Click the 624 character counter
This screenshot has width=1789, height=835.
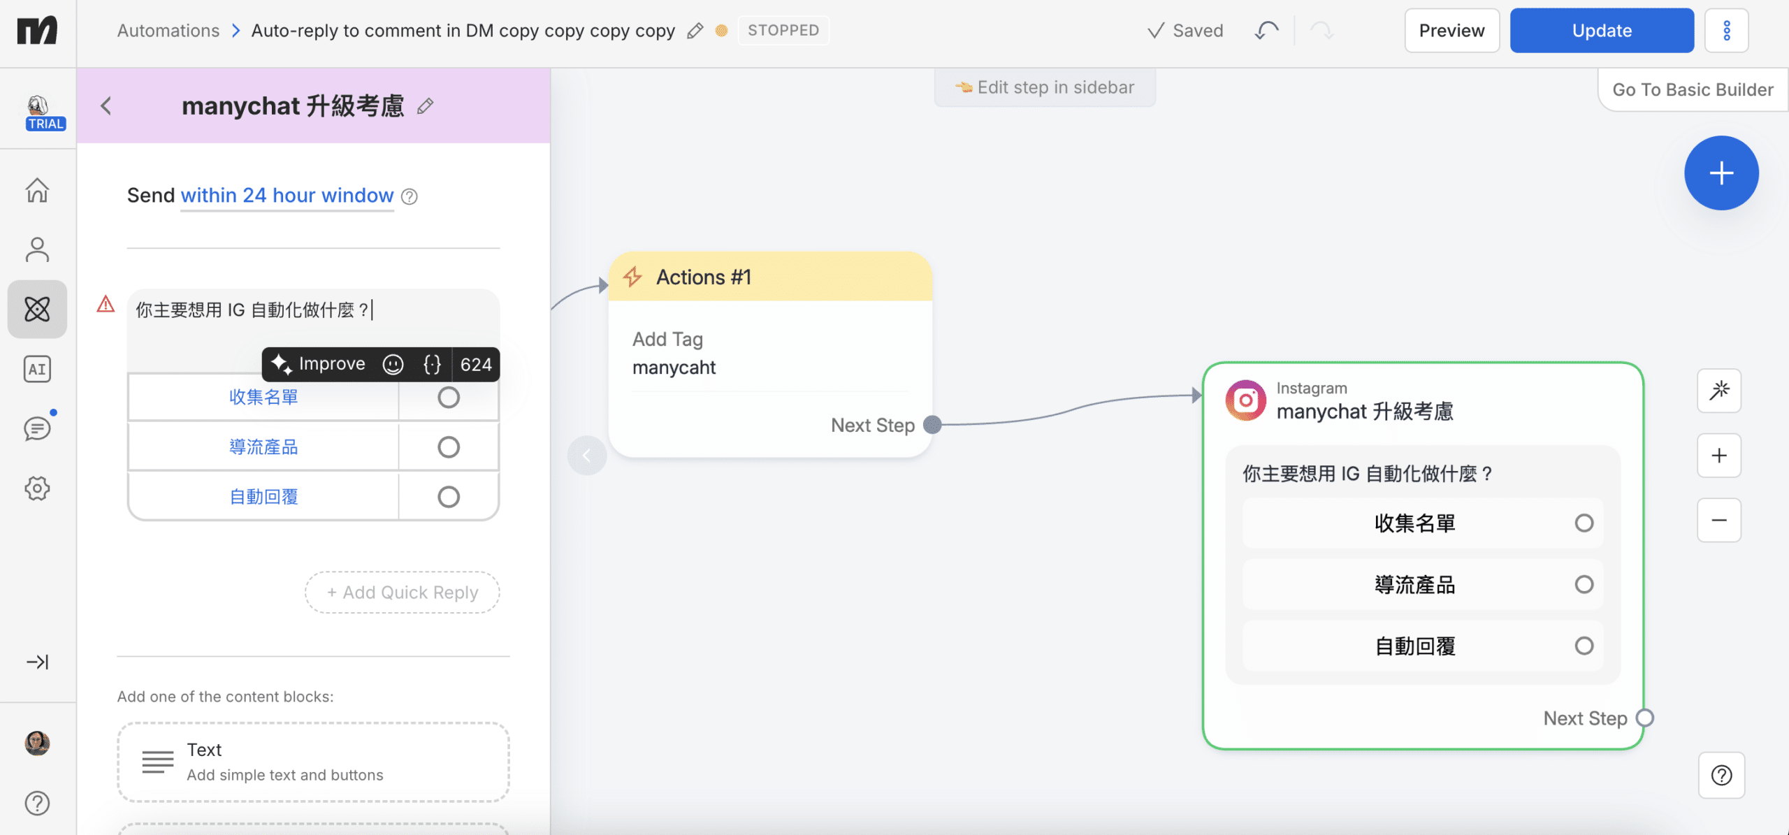pos(476,364)
